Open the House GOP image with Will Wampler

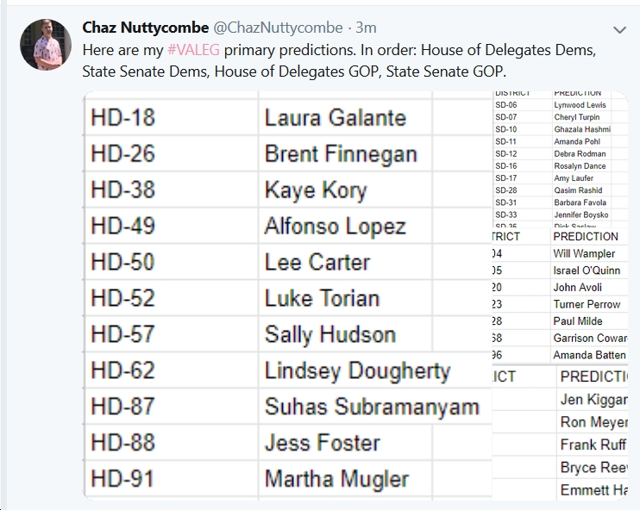(561, 296)
